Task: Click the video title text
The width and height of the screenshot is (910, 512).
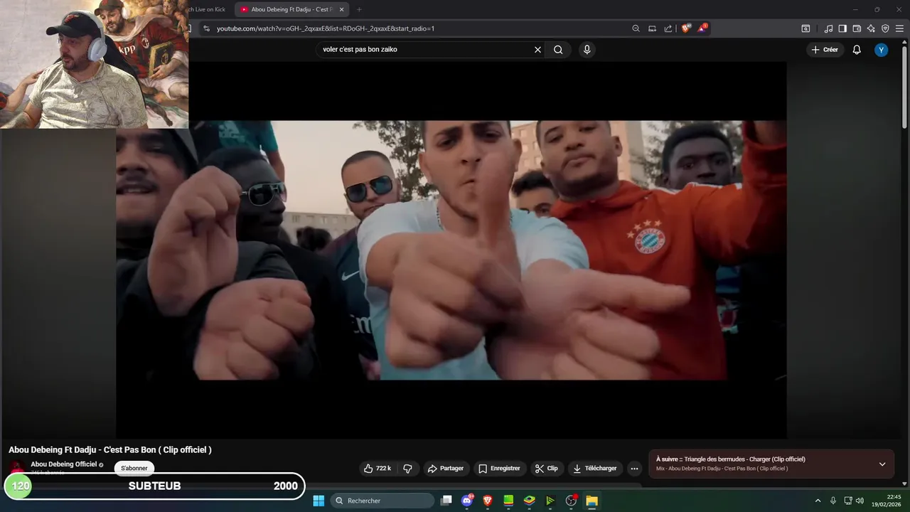Action: [x=110, y=449]
